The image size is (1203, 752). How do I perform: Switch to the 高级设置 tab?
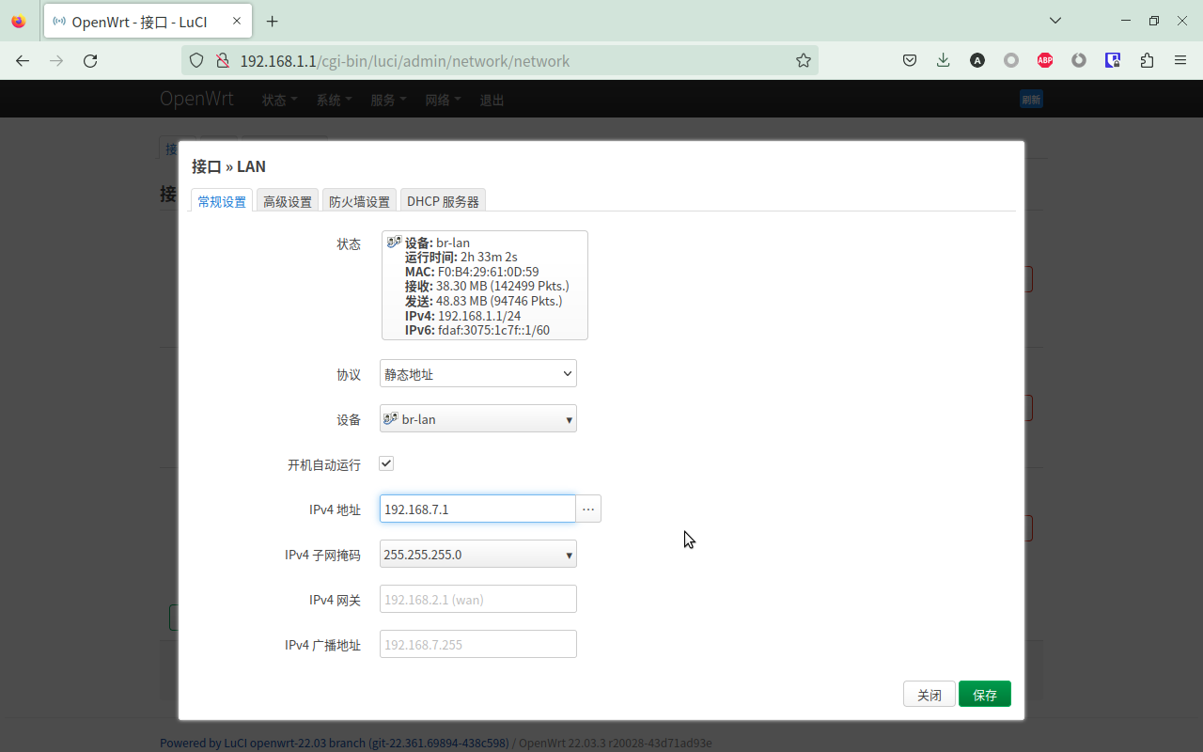288,201
